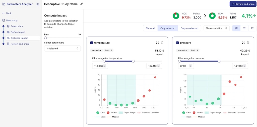Uncheck the temperature parameter checkbox

(92, 43)
